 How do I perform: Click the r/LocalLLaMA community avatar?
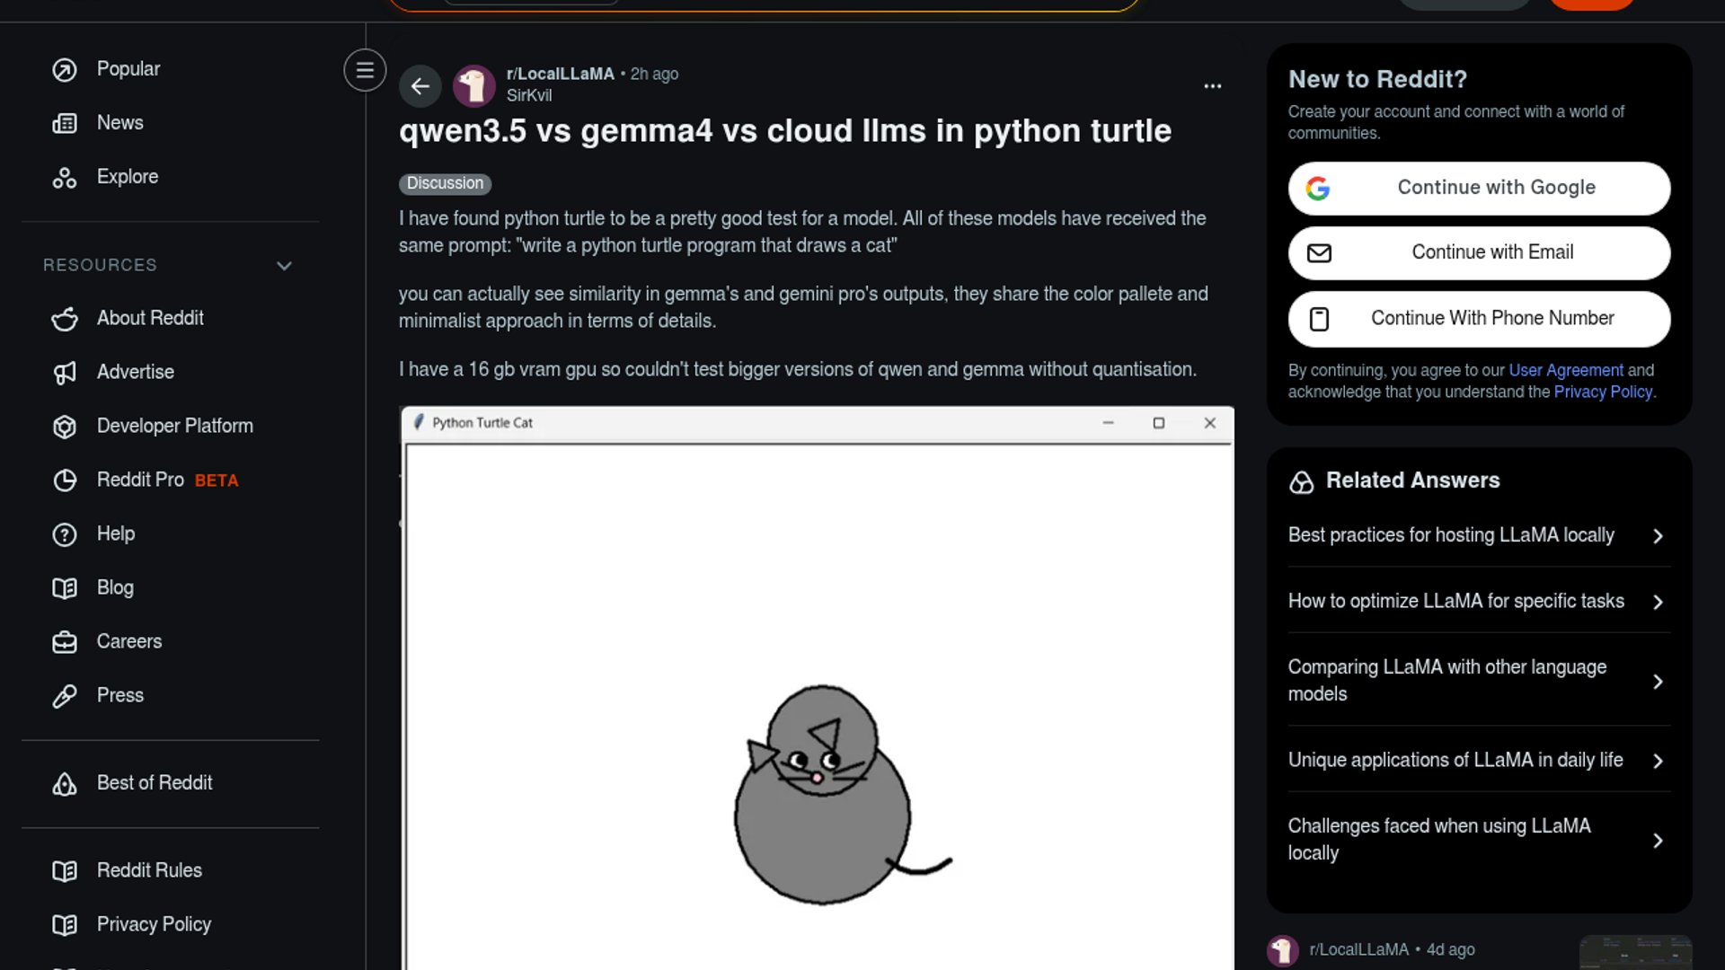click(x=474, y=86)
